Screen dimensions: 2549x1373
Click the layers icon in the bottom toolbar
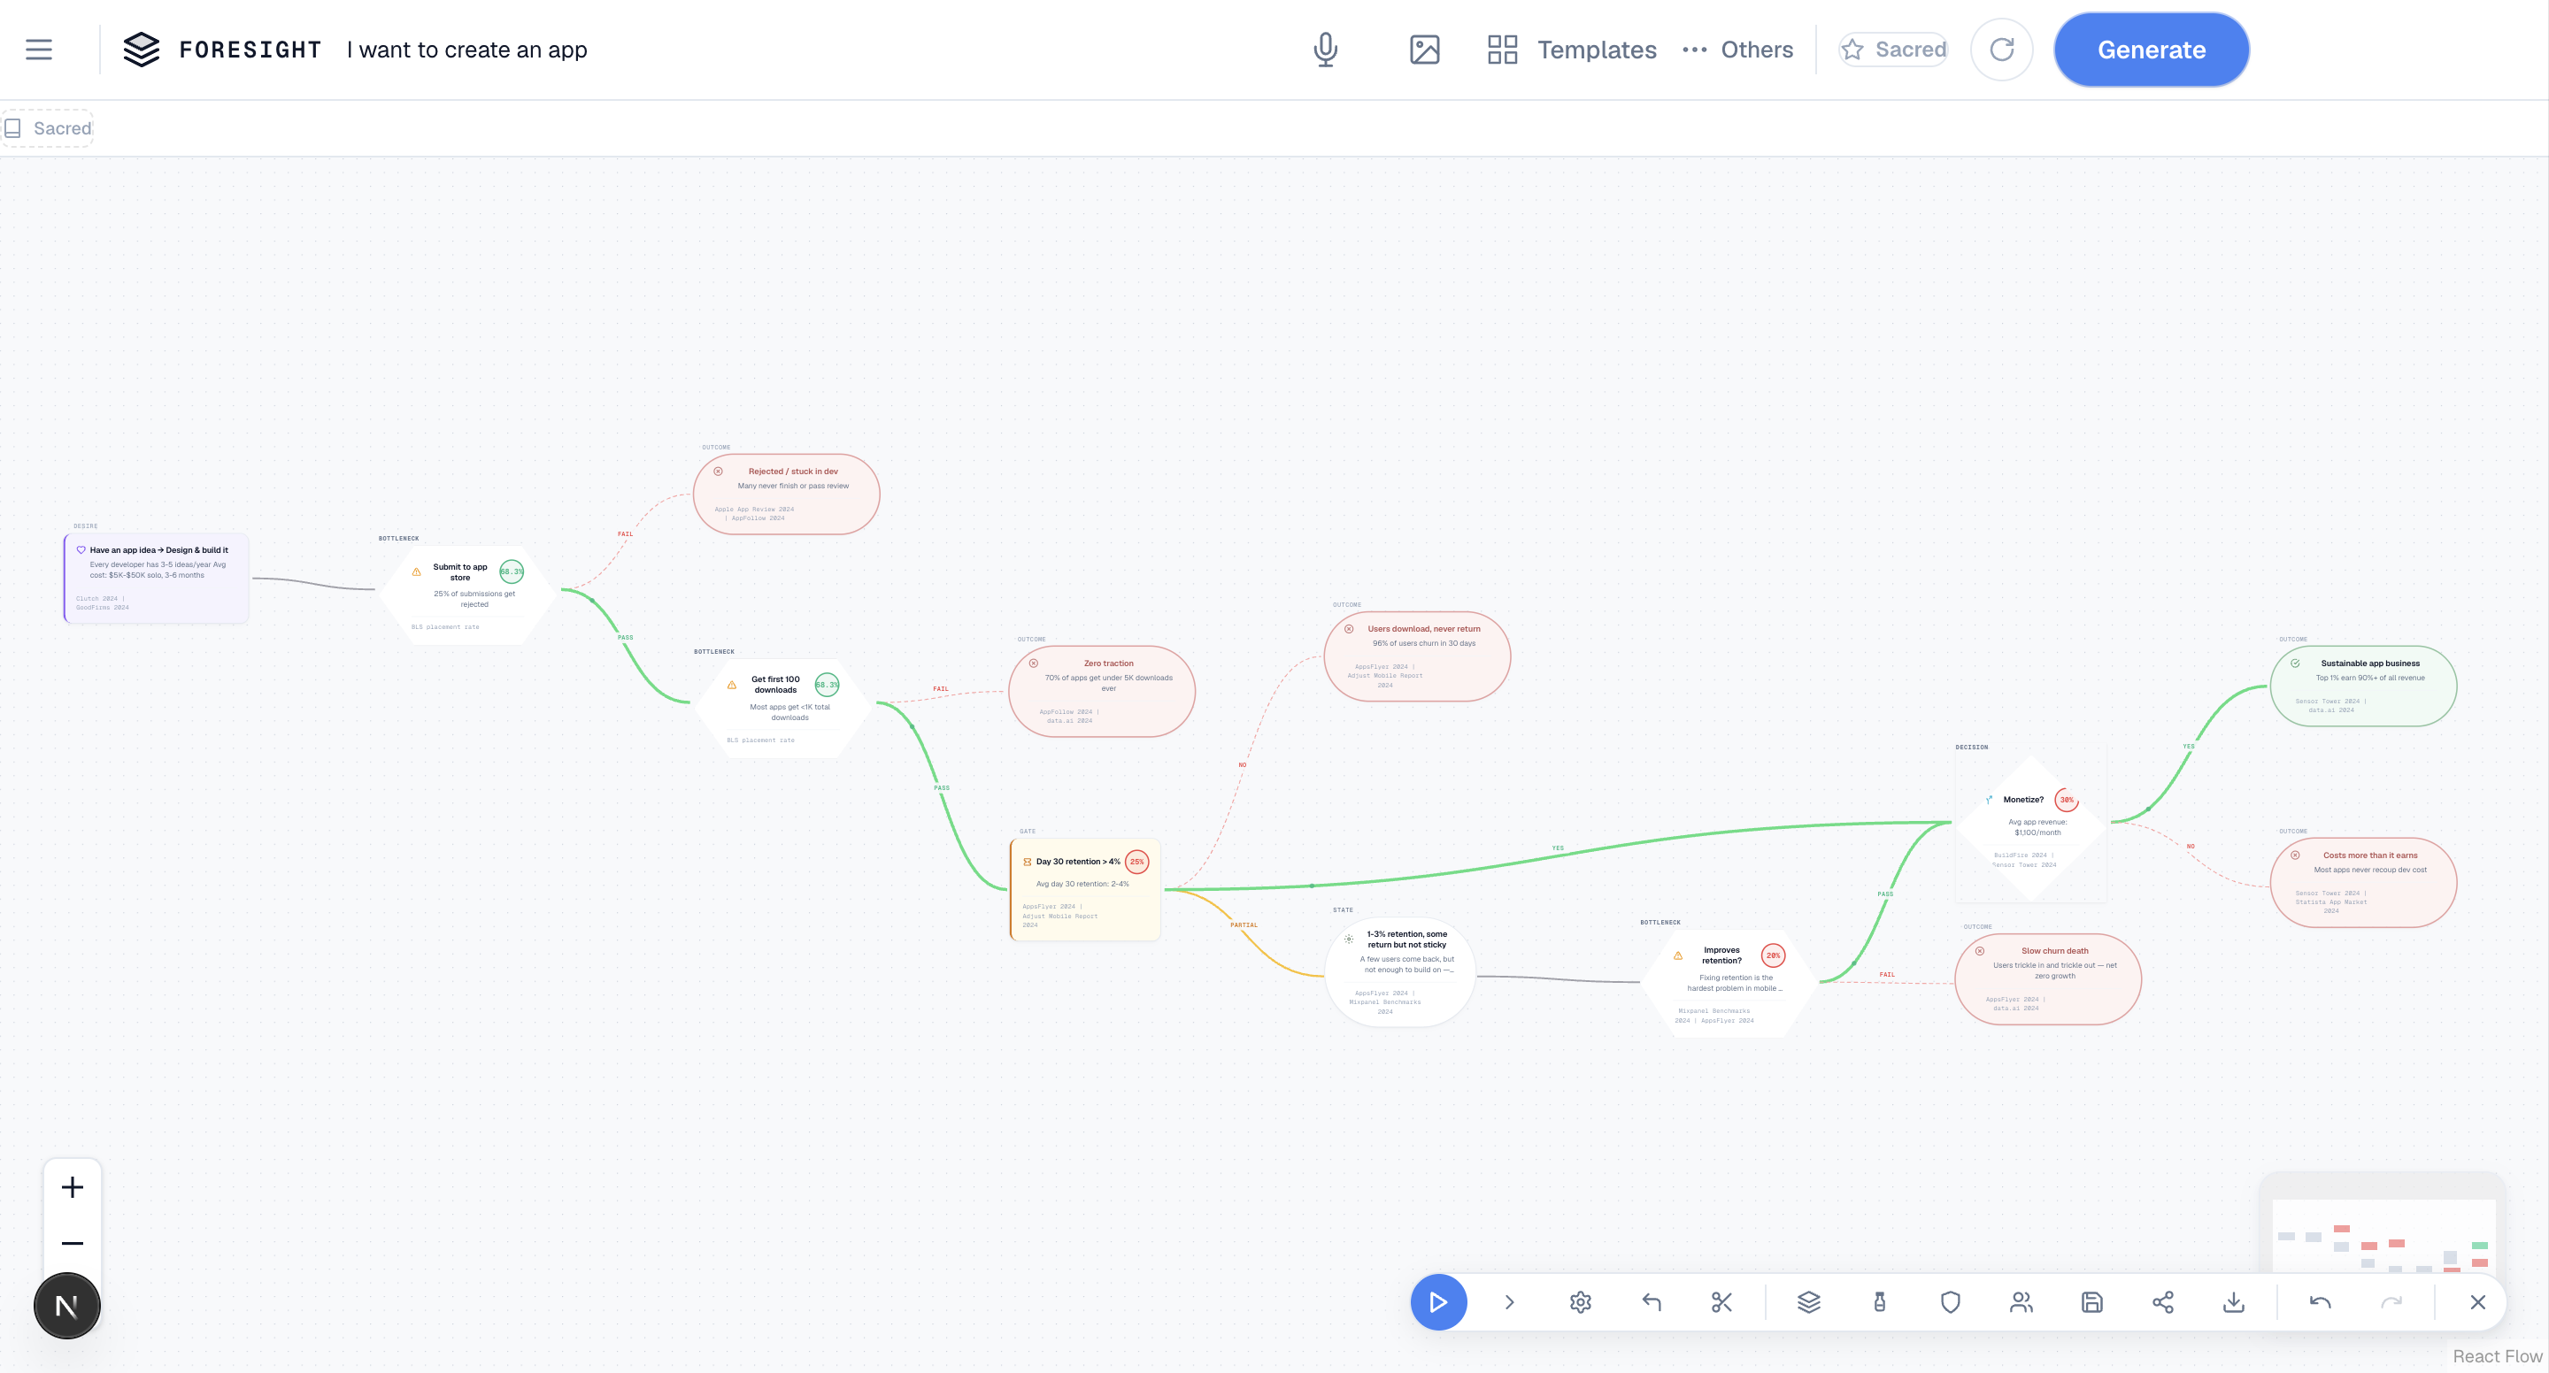pos(1810,1303)
